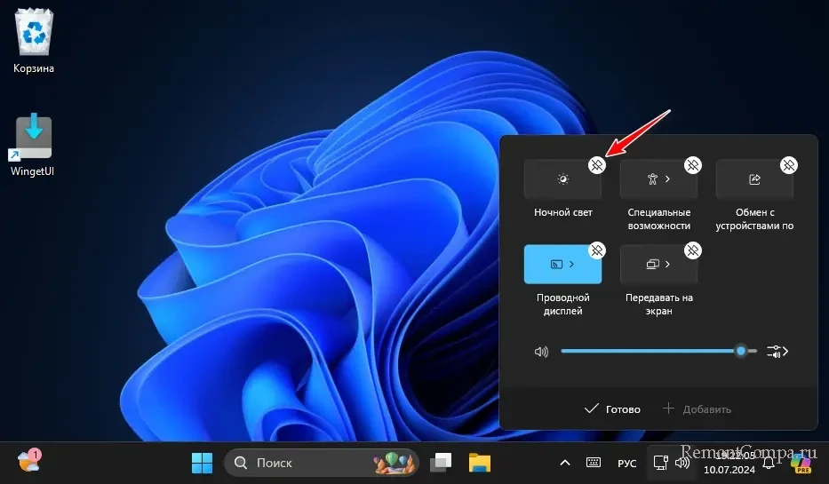Open the Windows Start menu
This screenshot has height=484, width=829.
(x=202, y=463)
